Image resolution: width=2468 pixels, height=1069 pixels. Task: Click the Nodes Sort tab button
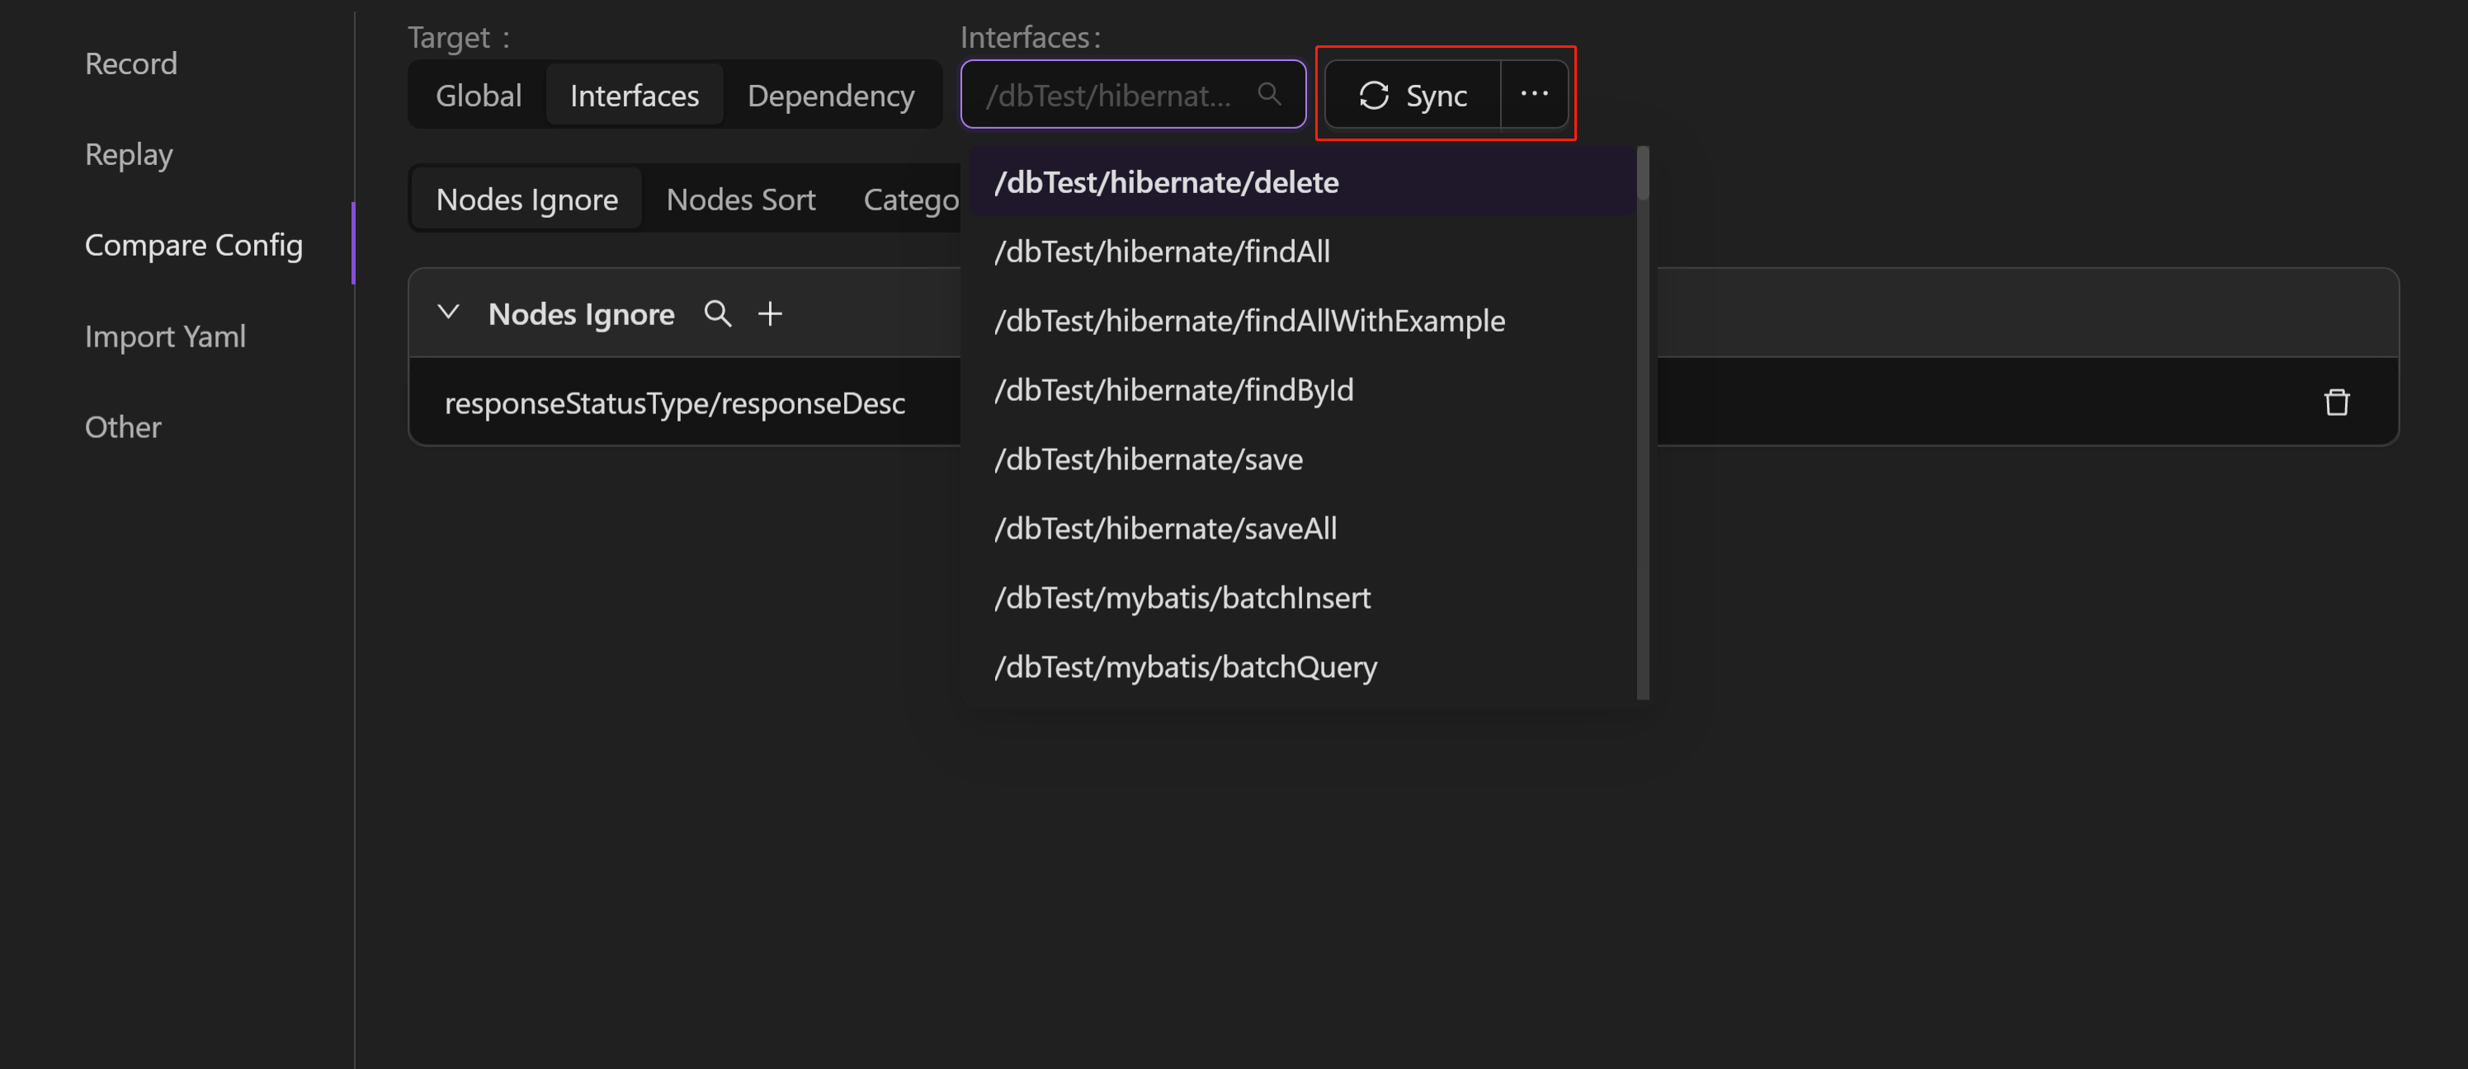[x=740, y=198]
